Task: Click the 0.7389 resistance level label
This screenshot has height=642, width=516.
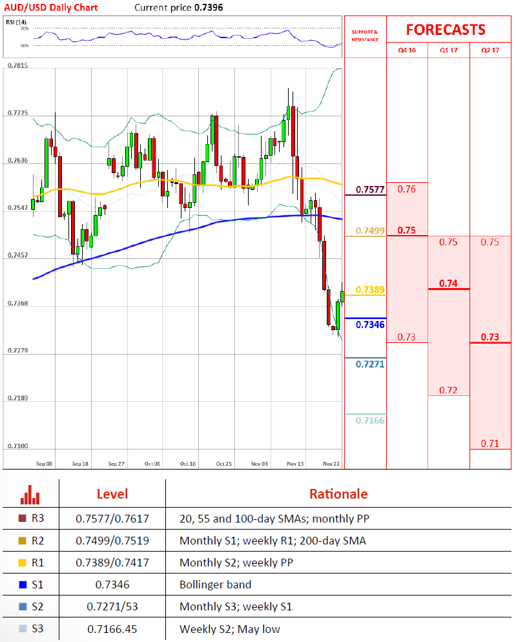Action: pos(370,290)
